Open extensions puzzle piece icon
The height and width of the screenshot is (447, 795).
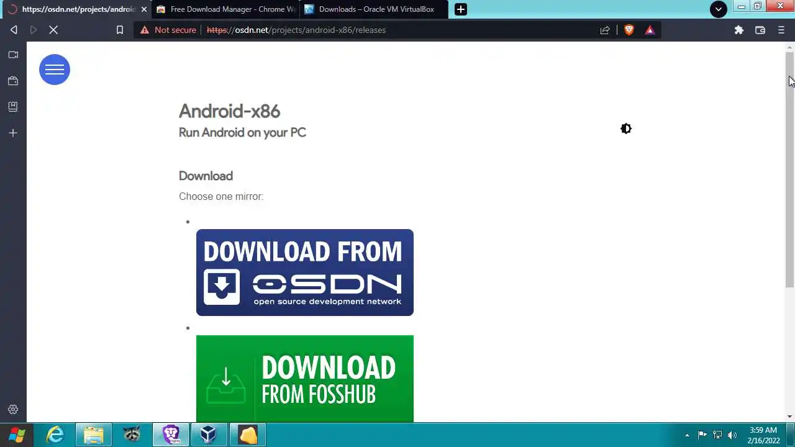738,30
